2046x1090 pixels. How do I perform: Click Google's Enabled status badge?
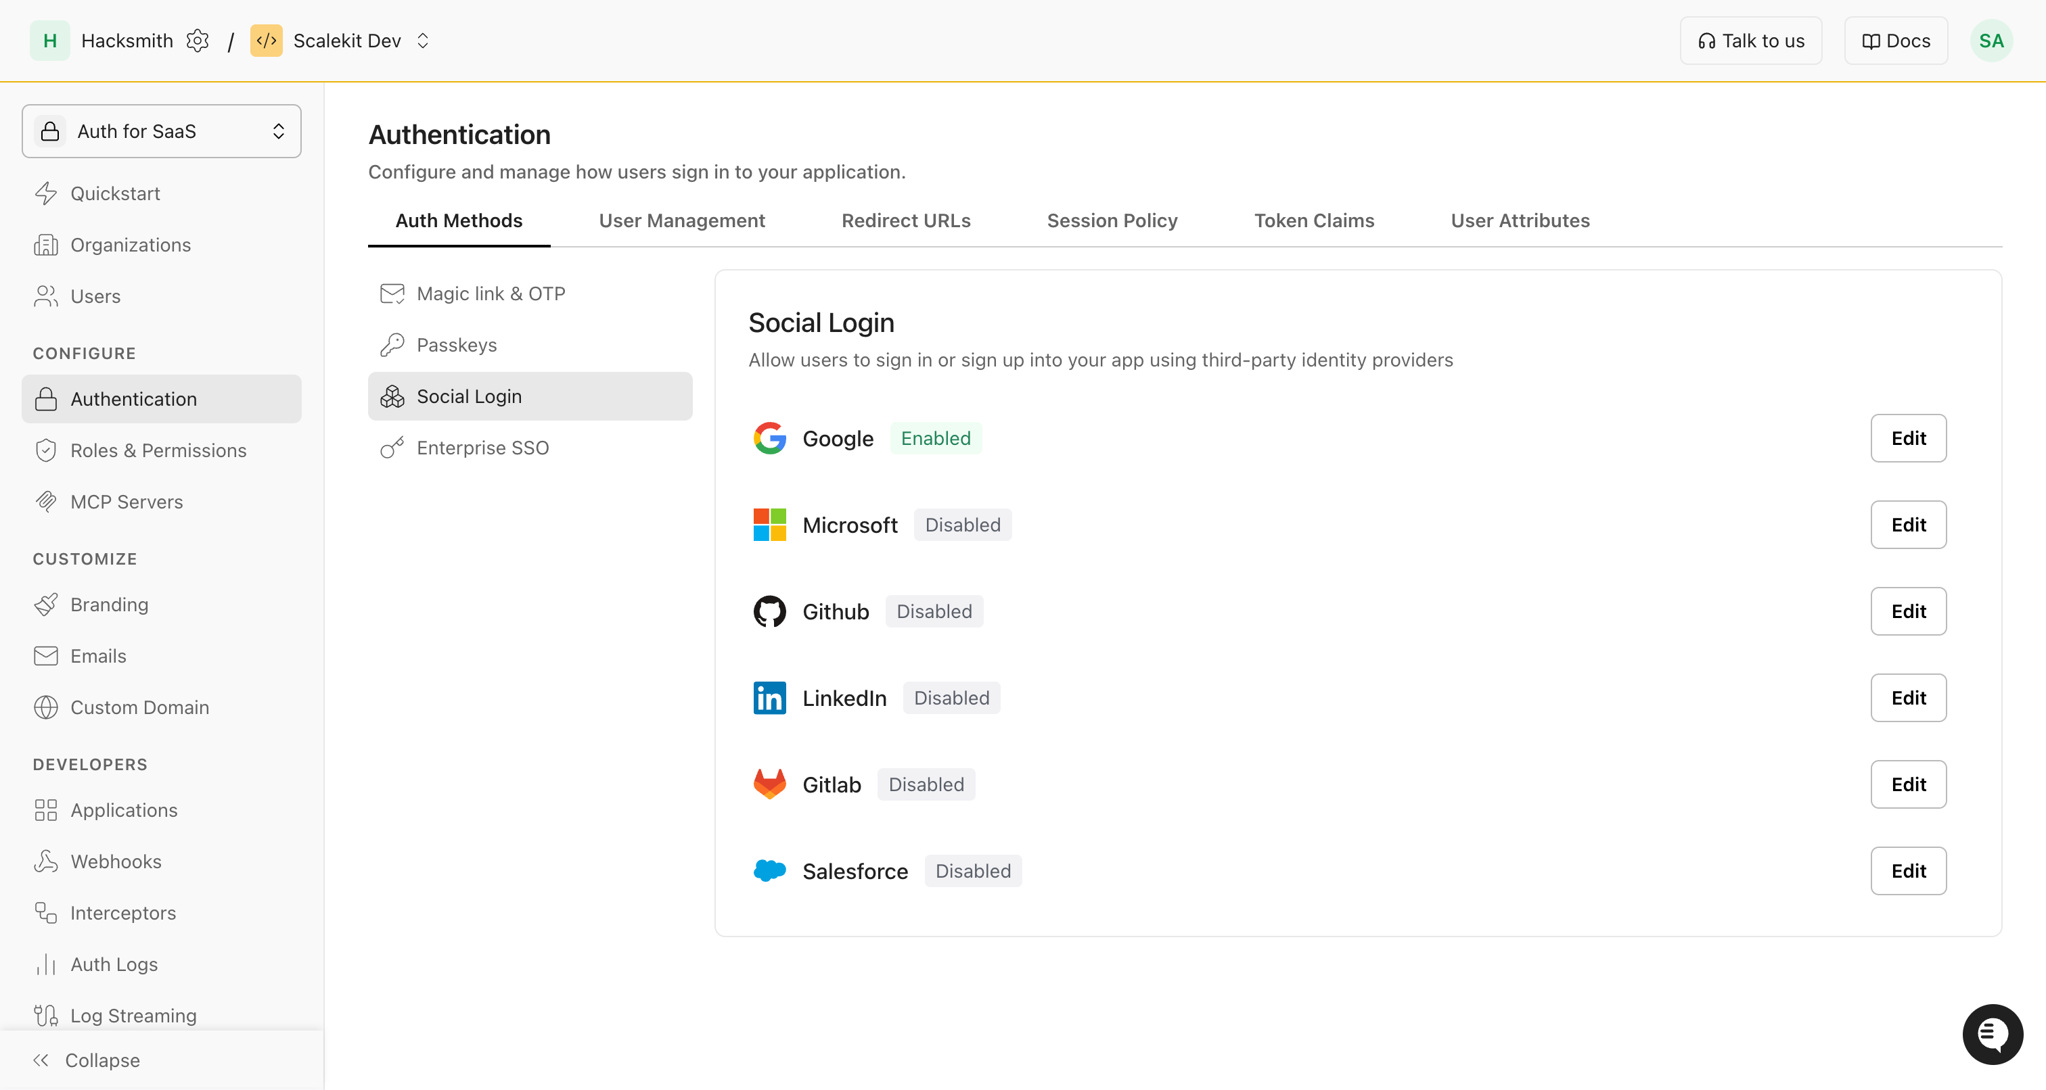coord(936,438)
